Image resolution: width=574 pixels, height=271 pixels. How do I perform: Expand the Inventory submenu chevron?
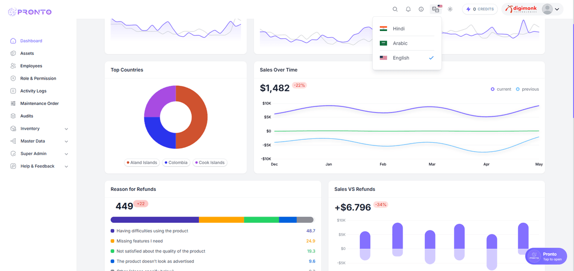66,129
